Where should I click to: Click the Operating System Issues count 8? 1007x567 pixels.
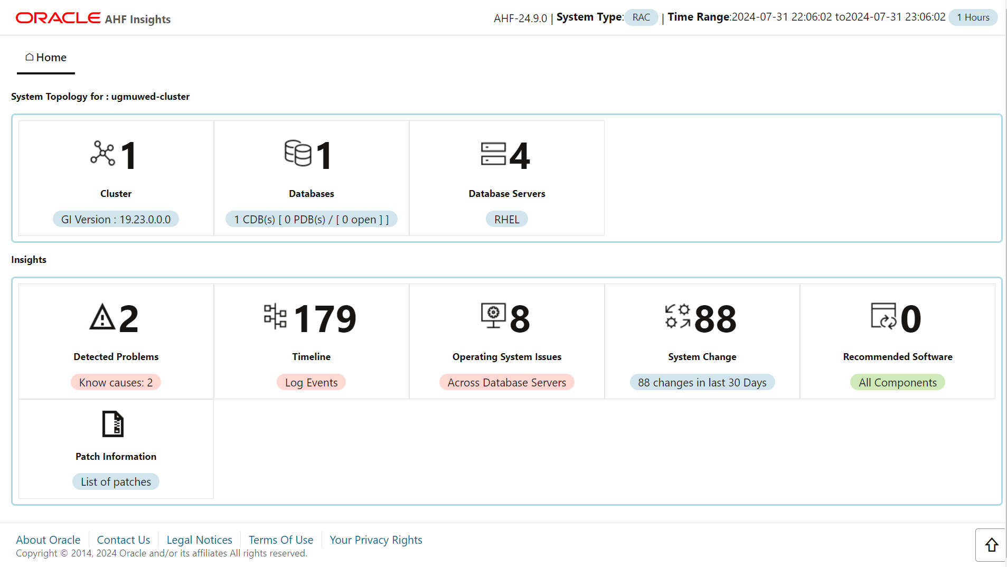click(x=520, y=319)
